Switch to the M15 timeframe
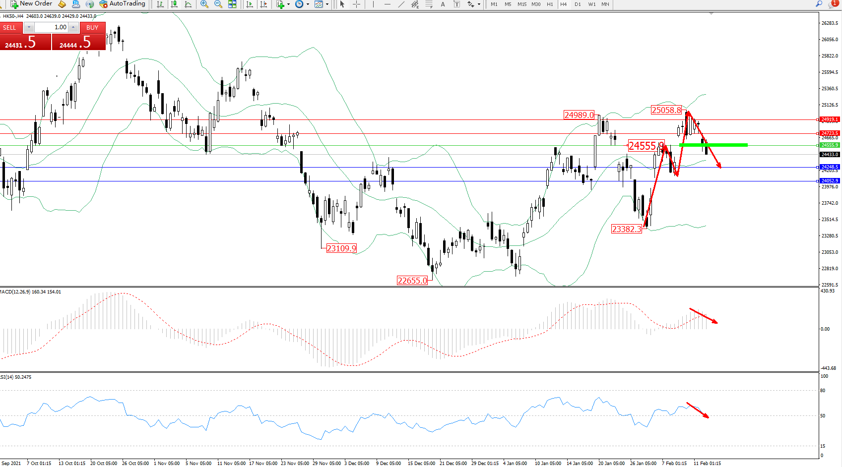 tap(522, 4)
